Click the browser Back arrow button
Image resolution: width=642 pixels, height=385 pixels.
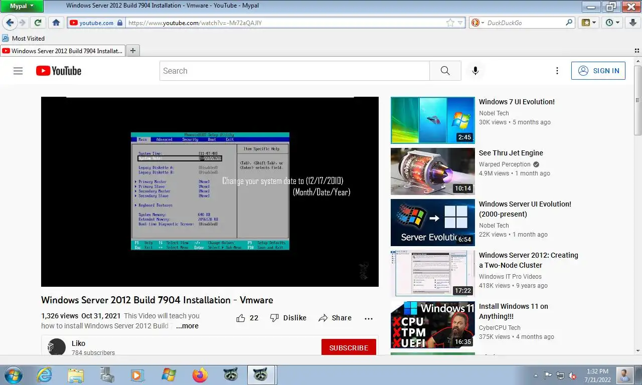[x=10, y=23]
